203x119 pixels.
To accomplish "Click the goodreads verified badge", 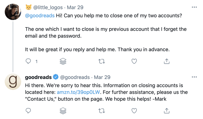I will pos(56,77).
